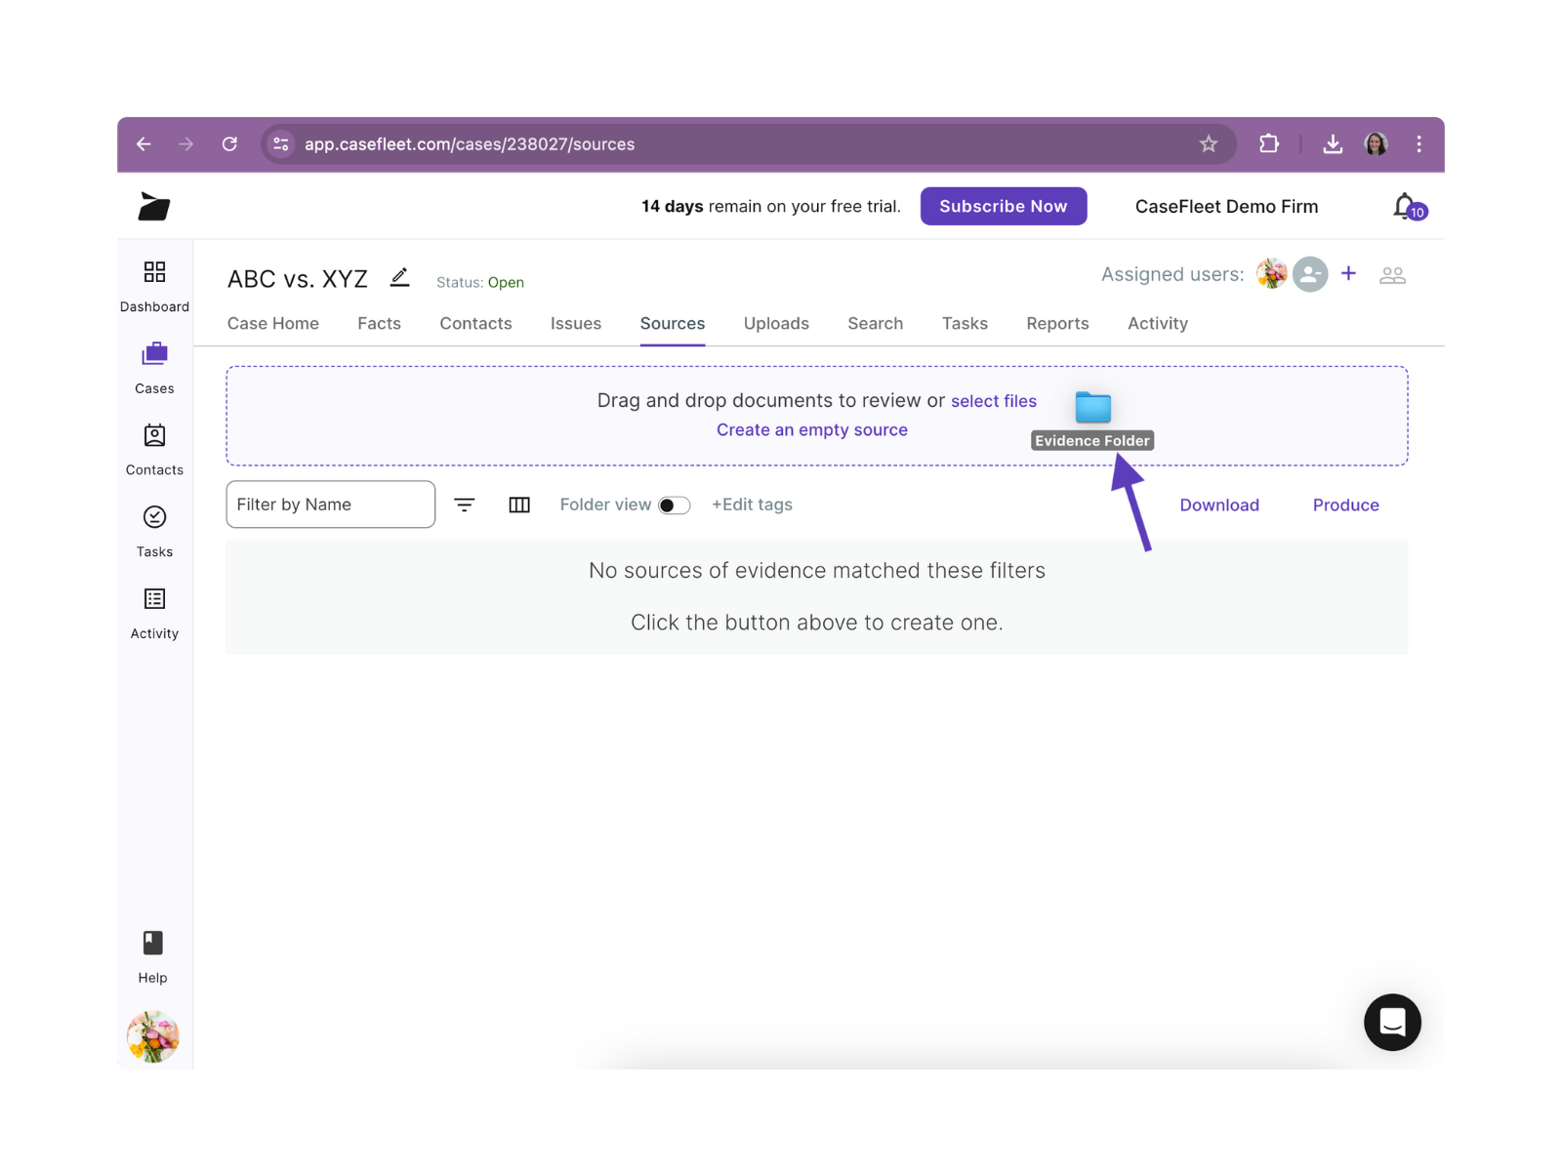Click the Open status label
The height and width of the screenshot is (1171, 1562).
click(506, 282)
